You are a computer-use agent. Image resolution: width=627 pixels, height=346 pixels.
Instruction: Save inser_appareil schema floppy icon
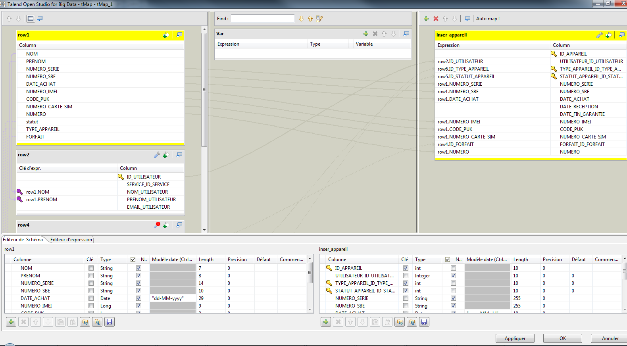pyautogui.click(x=424, y=322)
